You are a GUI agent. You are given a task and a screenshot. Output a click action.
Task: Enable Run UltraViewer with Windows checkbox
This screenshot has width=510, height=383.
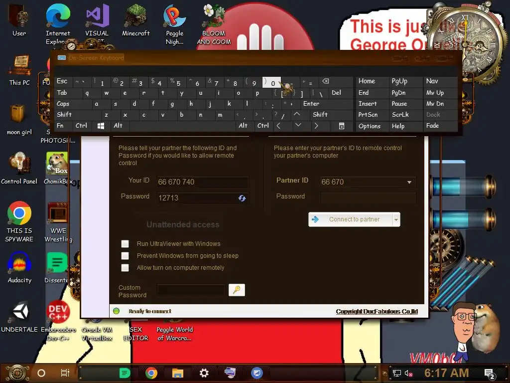click(125, 243)
